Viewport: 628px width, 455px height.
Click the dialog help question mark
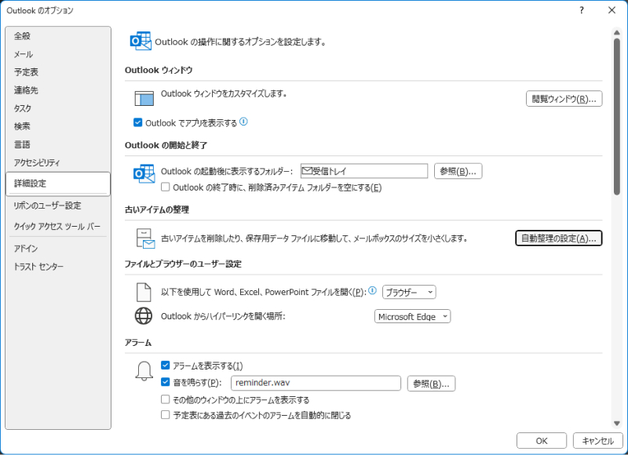(x=580, y=11)
